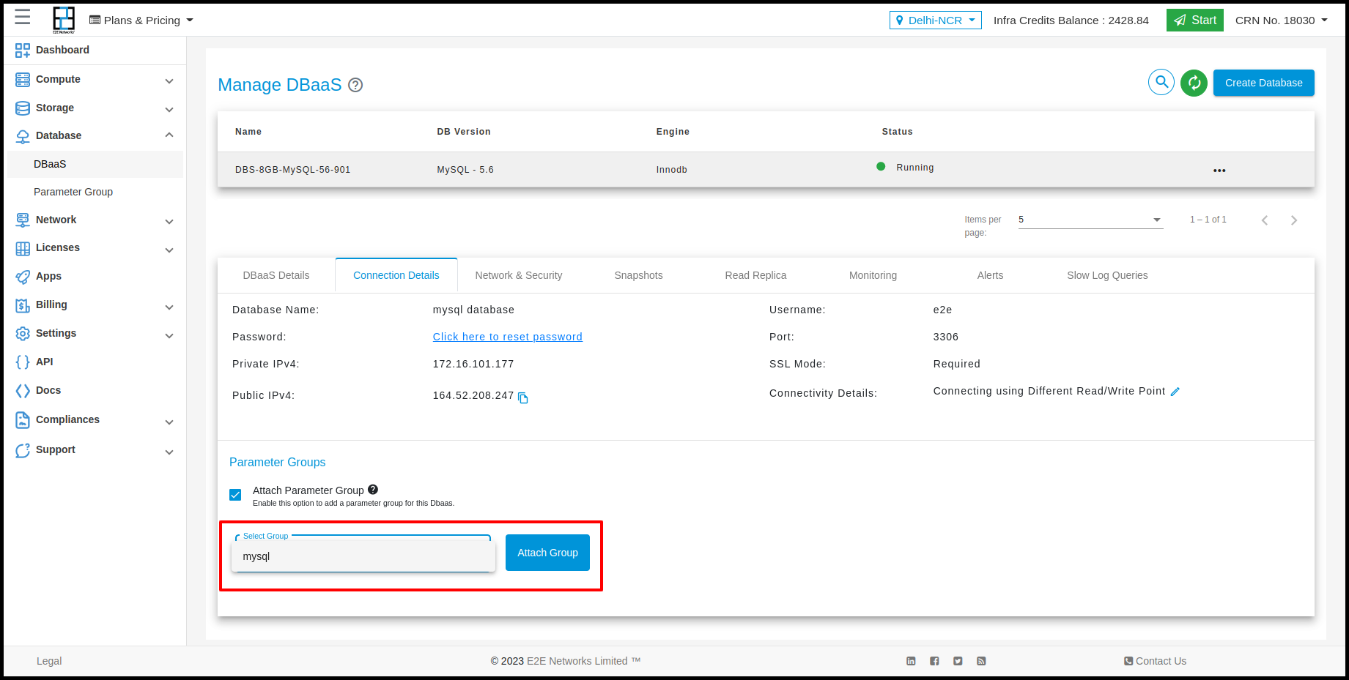Click the Billing sidebar icon

23,305
